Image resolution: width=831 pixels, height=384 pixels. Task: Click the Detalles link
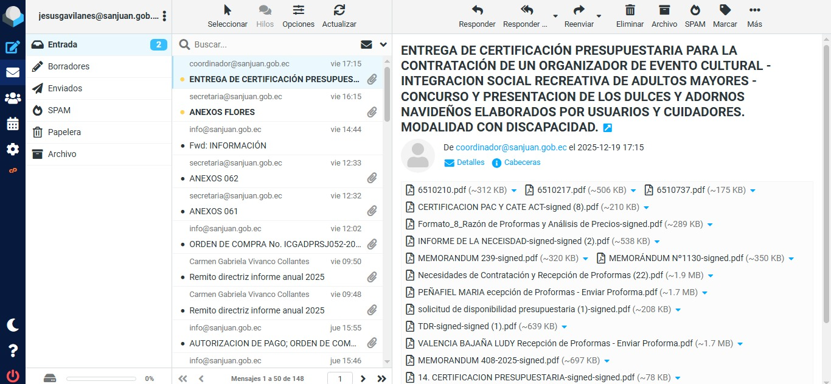470,162
